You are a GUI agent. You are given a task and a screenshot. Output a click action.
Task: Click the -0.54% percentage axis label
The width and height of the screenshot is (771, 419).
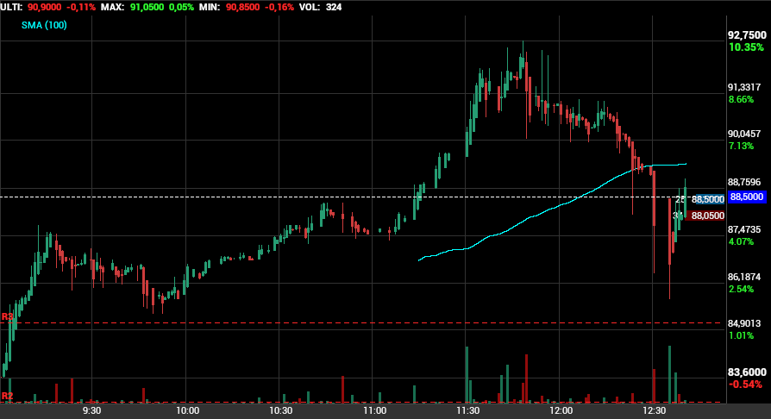click(x=746, y=385)
